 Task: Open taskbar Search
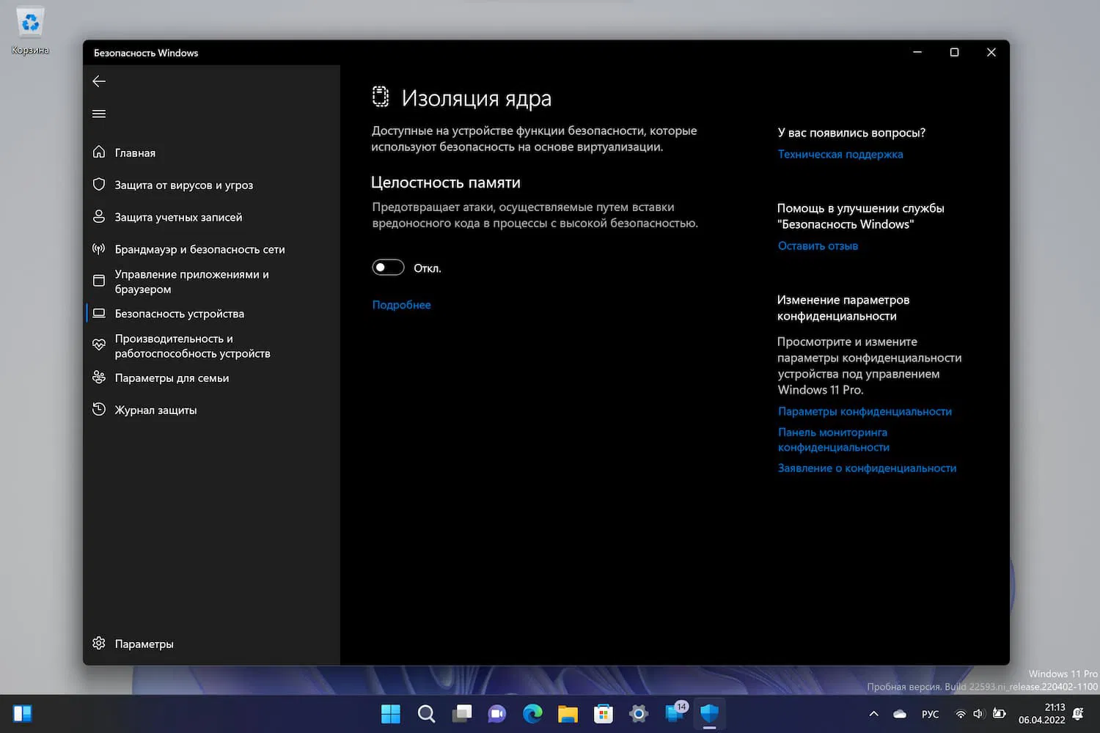(426, 713)
